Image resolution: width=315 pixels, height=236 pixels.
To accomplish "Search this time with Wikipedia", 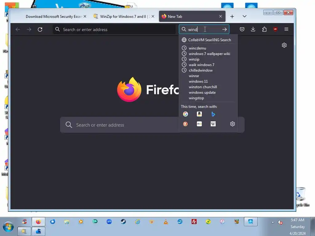I will tap(213, 124).
